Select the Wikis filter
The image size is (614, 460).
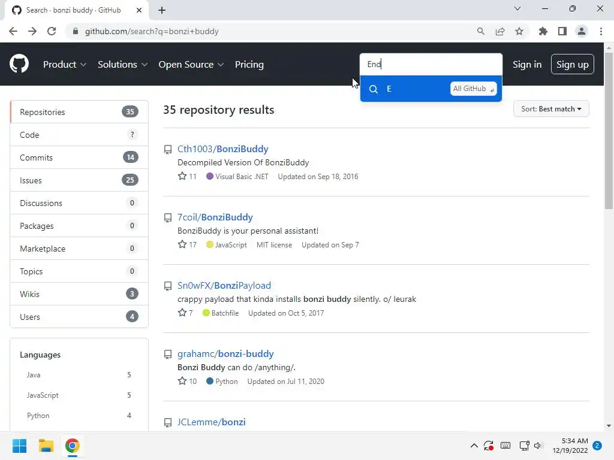(x=79, y=293)
